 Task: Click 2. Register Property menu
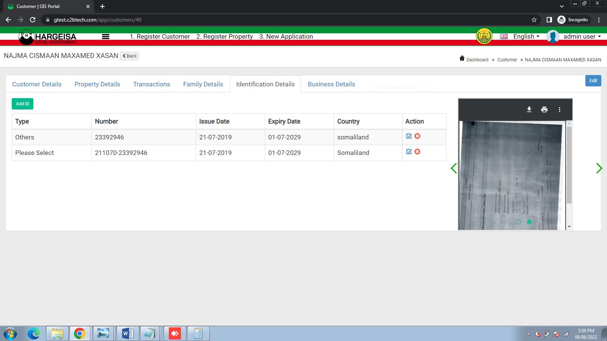[x=225, y=36]
